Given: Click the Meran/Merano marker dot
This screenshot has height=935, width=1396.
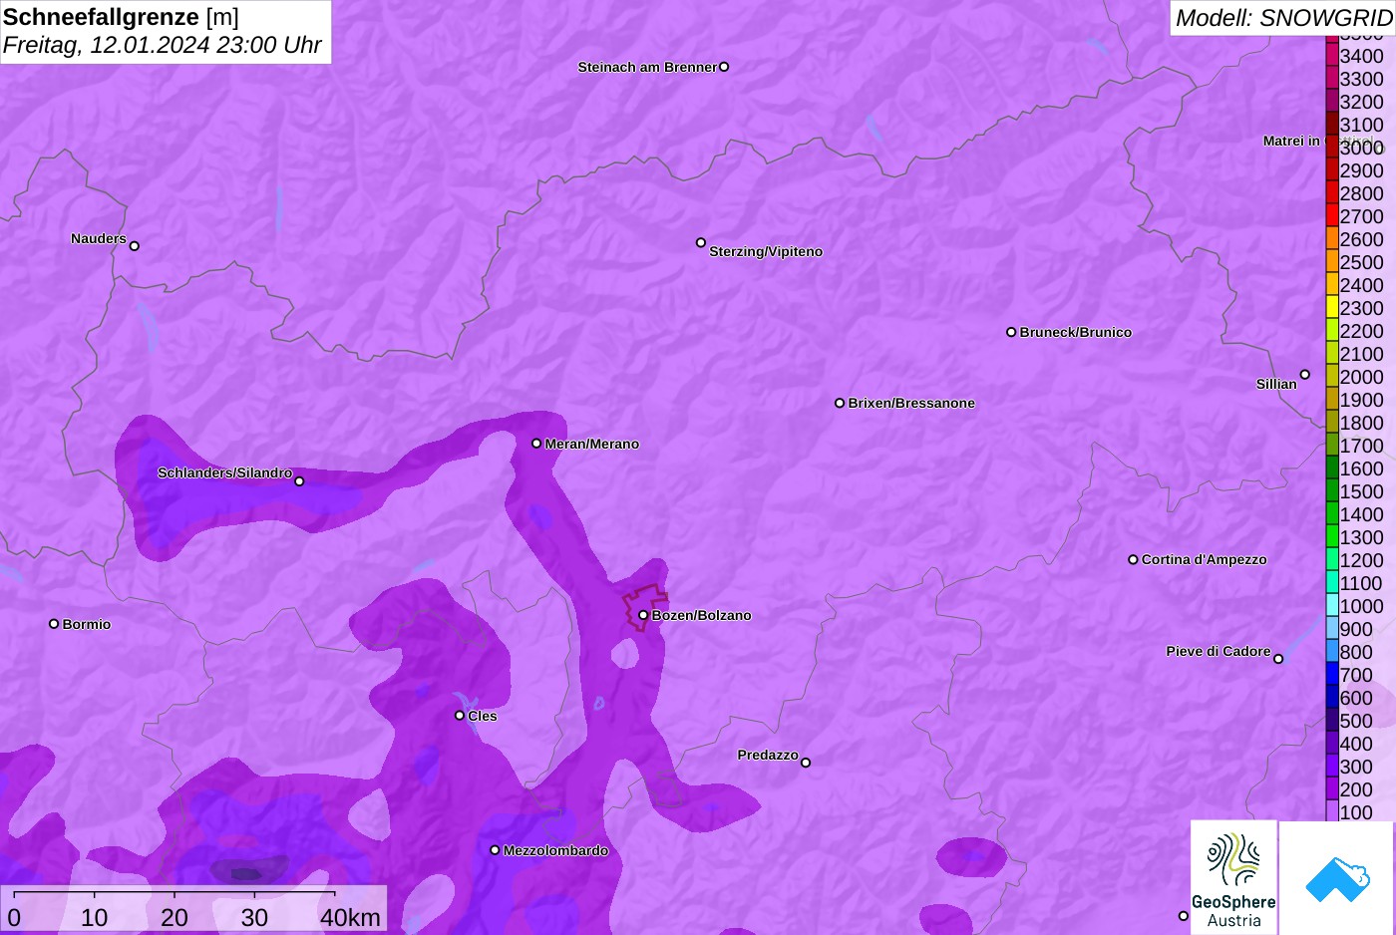Looking at the screenshot, I should pos(536,444).
